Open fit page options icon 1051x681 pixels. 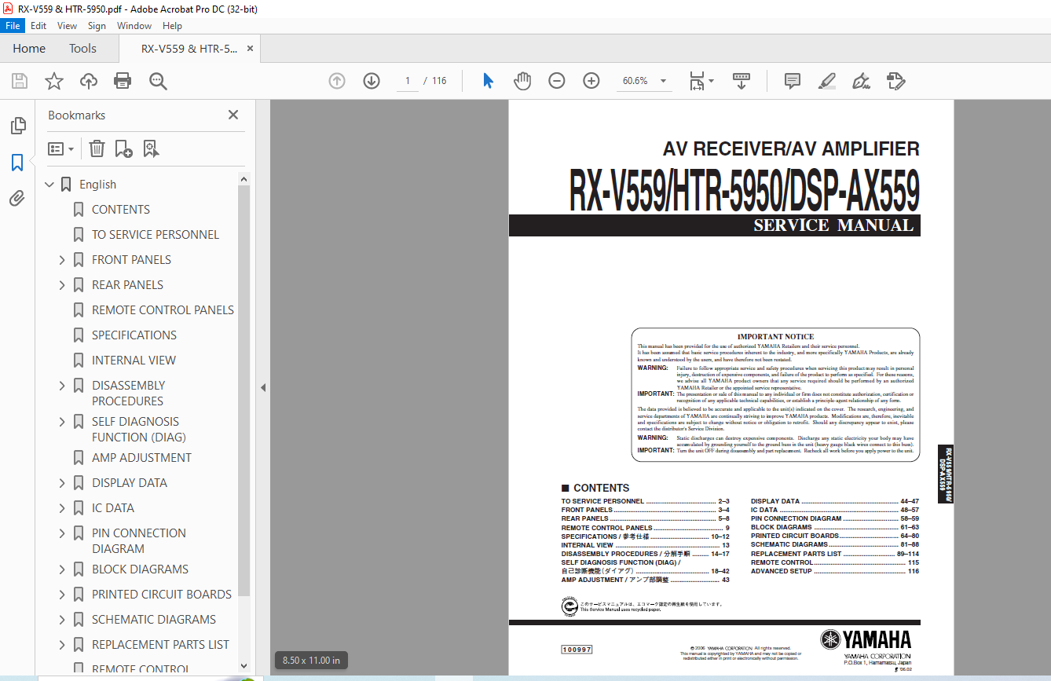(701, 81)
